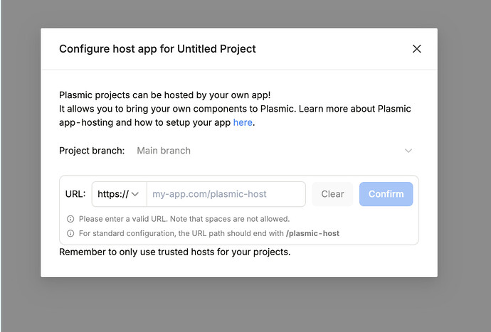Open the Project branch dropdown showing Main branch
The width and height of the screenshot is (491, 332).
coord(270,151)
